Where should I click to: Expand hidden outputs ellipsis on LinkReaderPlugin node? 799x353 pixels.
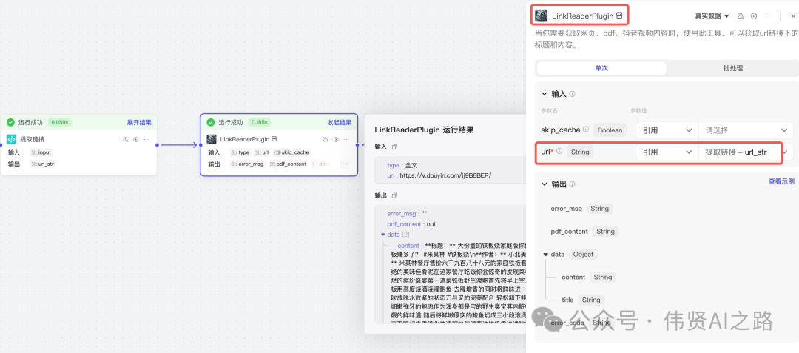(x=345, y=164)
